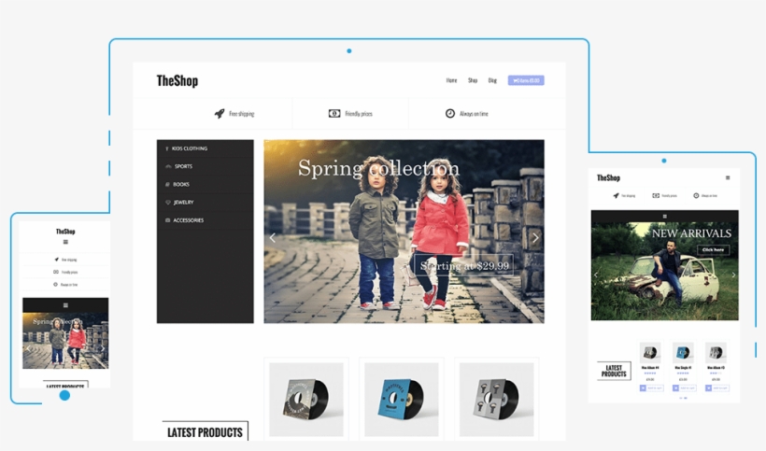Click the rocket icon in tablet view
This screenshot has height=451, width=766.
pos(616,196)
